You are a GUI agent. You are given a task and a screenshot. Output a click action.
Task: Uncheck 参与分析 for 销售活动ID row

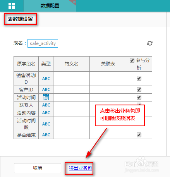click(139, 78)
